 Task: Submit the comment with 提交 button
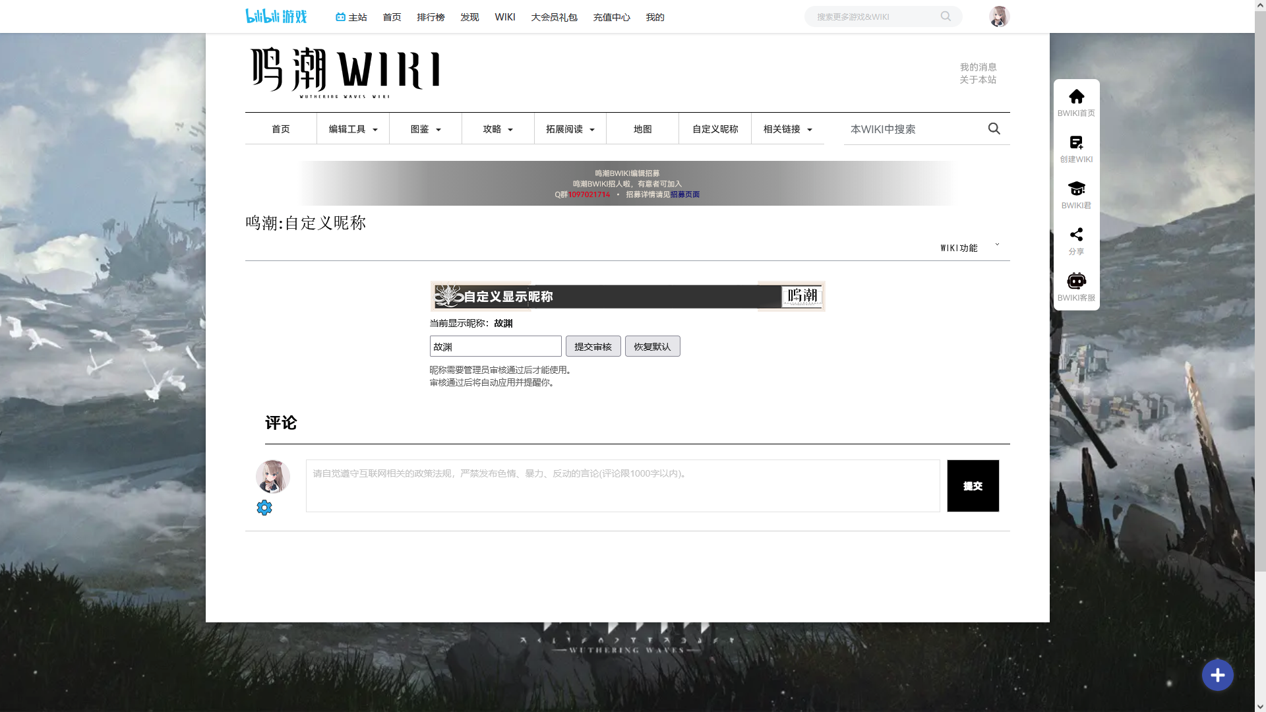click(x=973, y=486)
